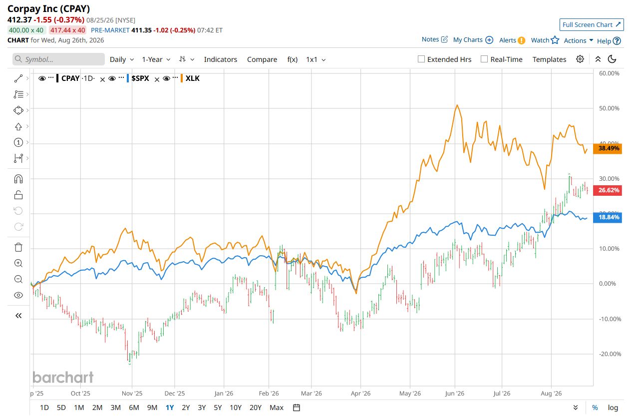Image resolution: width=628 pixels, height=416 pixels.
Task: Toggle CPAY series visibility eye
Action: click(42, 78)
